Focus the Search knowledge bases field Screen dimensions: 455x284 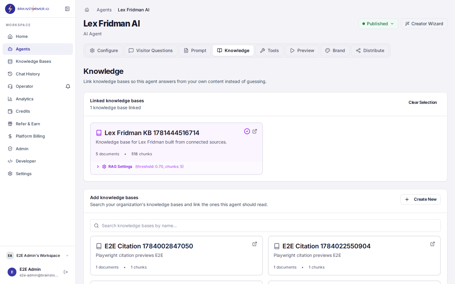[265, 226]
